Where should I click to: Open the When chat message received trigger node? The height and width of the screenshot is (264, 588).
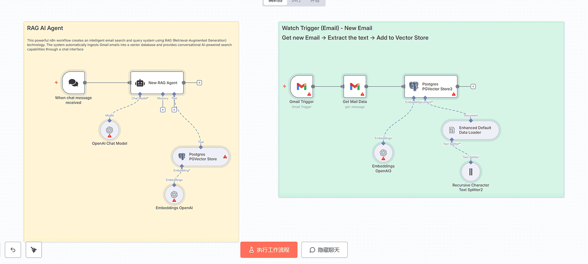(73, 83)
